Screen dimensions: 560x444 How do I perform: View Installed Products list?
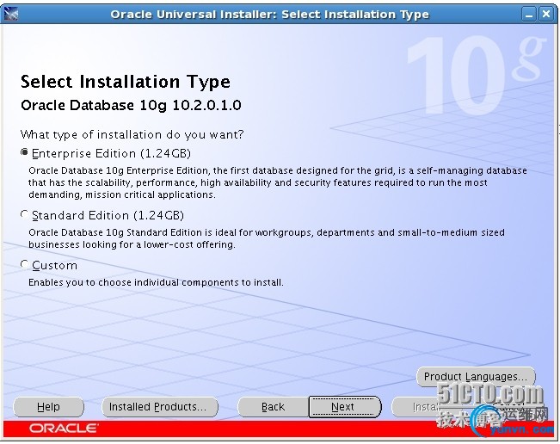click(x=160, y=407)
